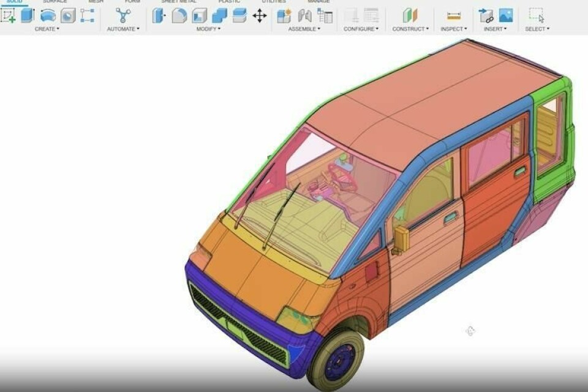Image resolution: width=588 pixels, height=392 pixels.
Task: Open the INSPECT dropdown menu
Action: [x=454, y=29]
